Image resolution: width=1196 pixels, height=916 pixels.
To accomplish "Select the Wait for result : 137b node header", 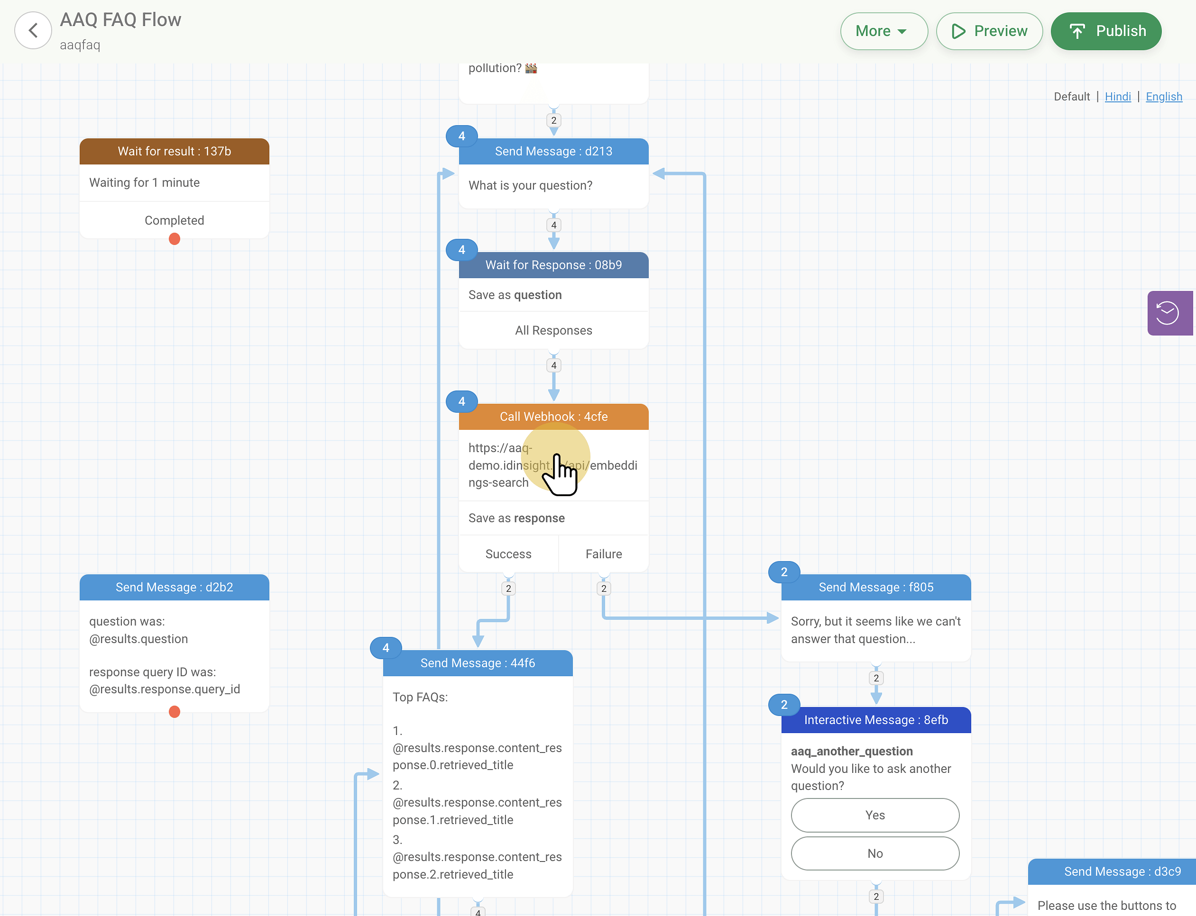I will click(x=175, y=152).
